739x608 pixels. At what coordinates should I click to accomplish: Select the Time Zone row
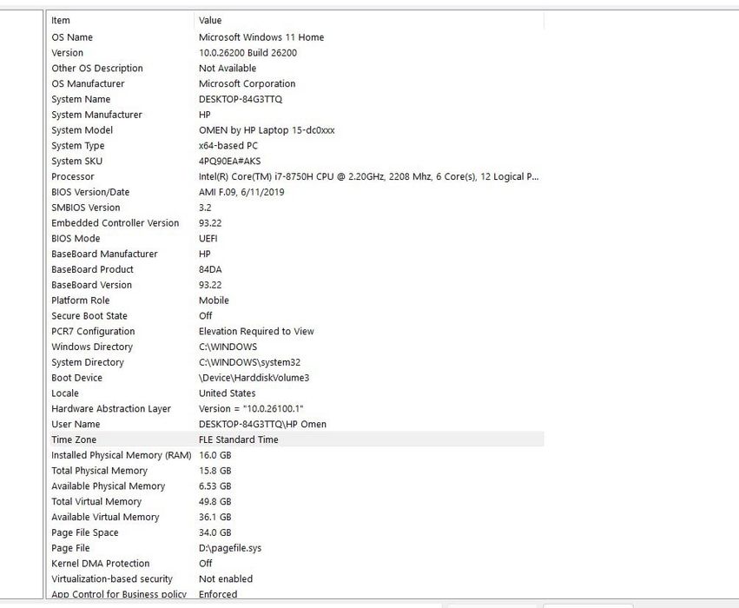(74, 440)
